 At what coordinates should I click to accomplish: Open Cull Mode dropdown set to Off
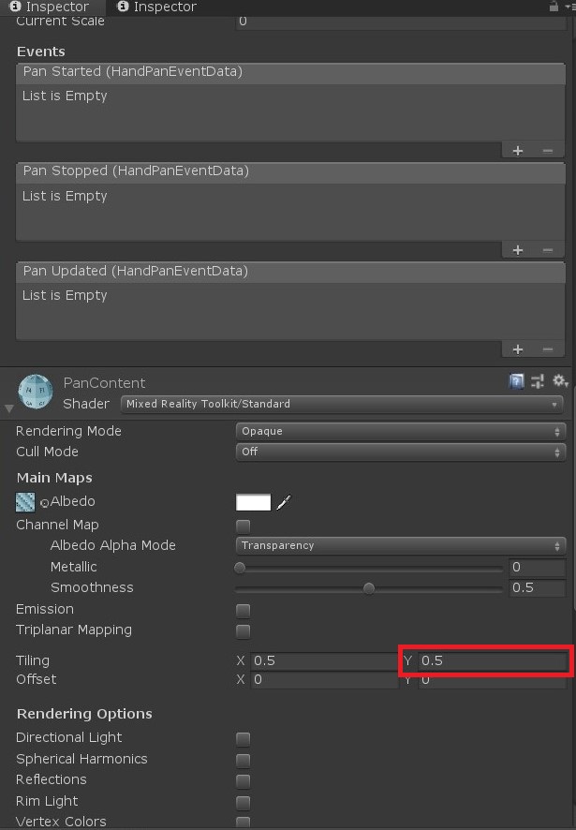coord(400,452)
